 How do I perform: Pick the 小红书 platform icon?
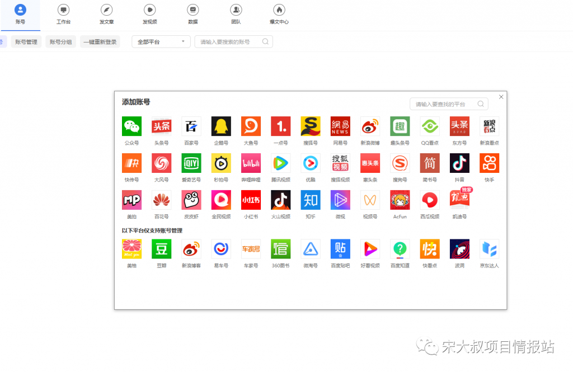coord(251,200)
